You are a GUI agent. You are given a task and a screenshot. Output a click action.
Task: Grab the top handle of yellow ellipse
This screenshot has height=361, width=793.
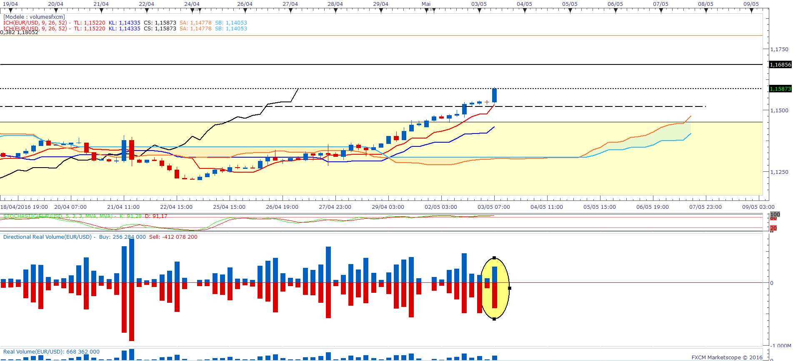(x=494, y=258)
